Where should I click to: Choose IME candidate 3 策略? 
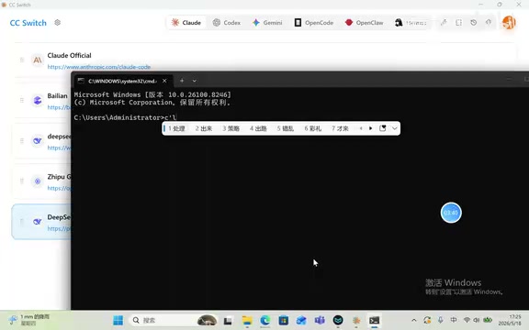coord(231,128)
